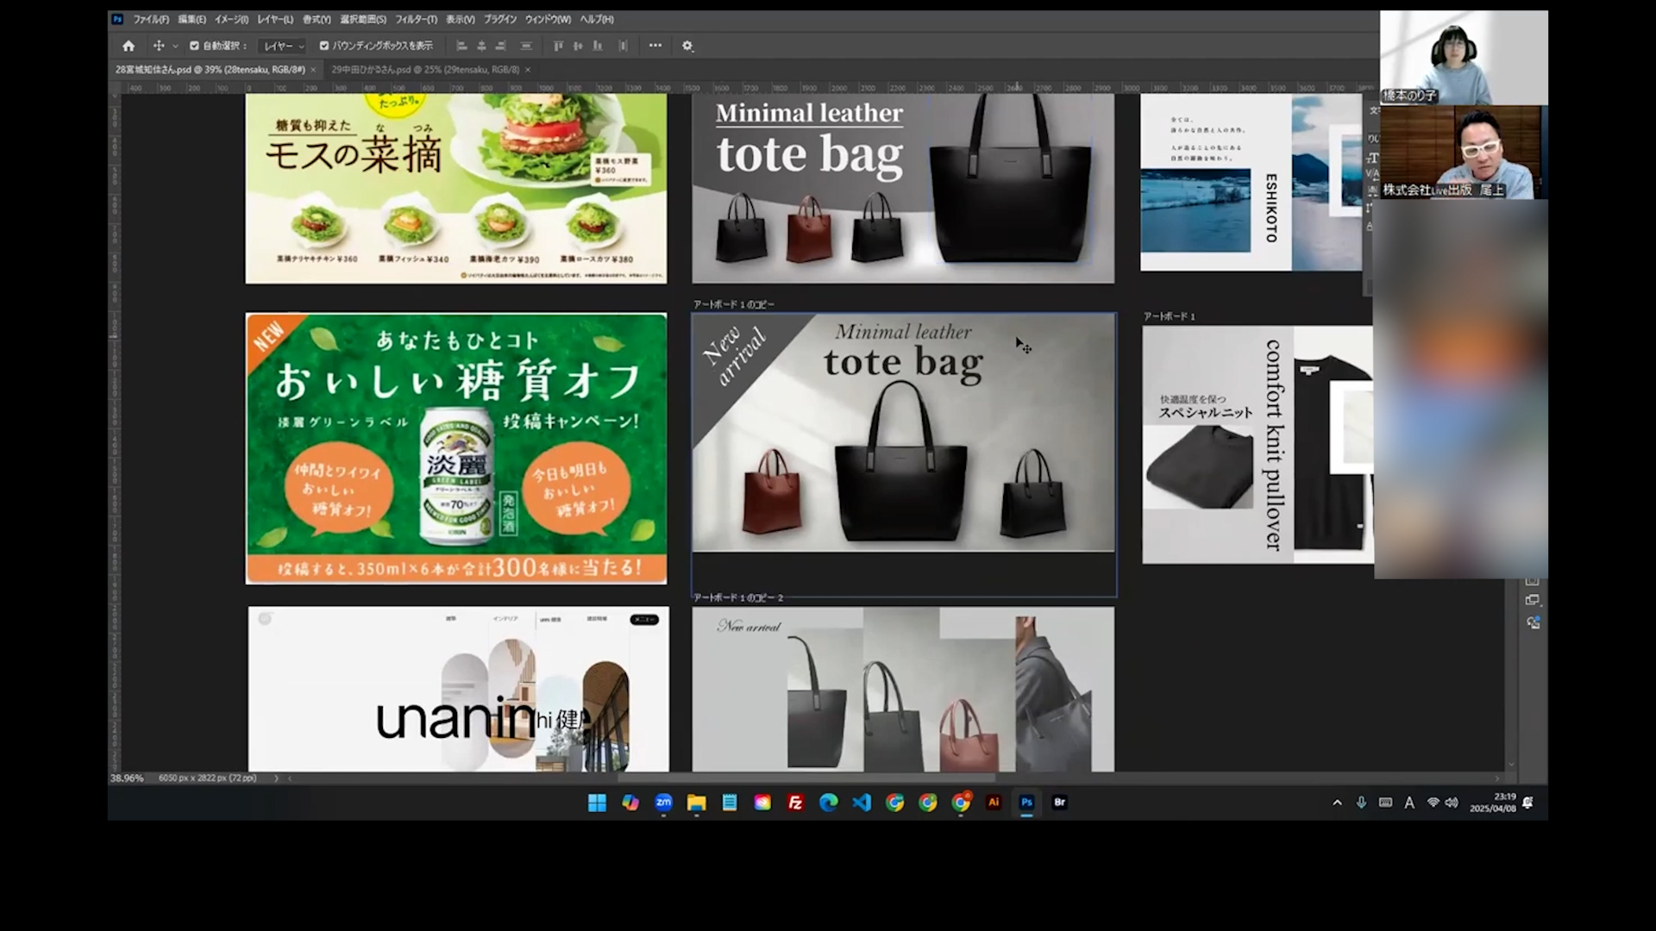This screenshot has width=1656, height=931.
Task: Open the 編集(E) menu
Action: [191, 19]
